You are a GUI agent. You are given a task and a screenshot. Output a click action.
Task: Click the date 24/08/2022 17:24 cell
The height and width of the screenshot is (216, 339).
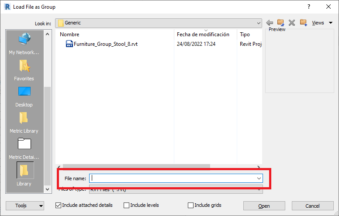(196, 44)
